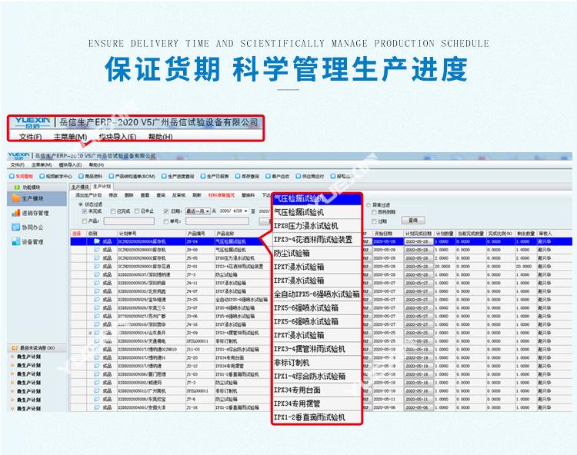Screen dimensions: 577x455
Task: Open the 最近一月 date range dropdown
Action: (x=198, y=211)
